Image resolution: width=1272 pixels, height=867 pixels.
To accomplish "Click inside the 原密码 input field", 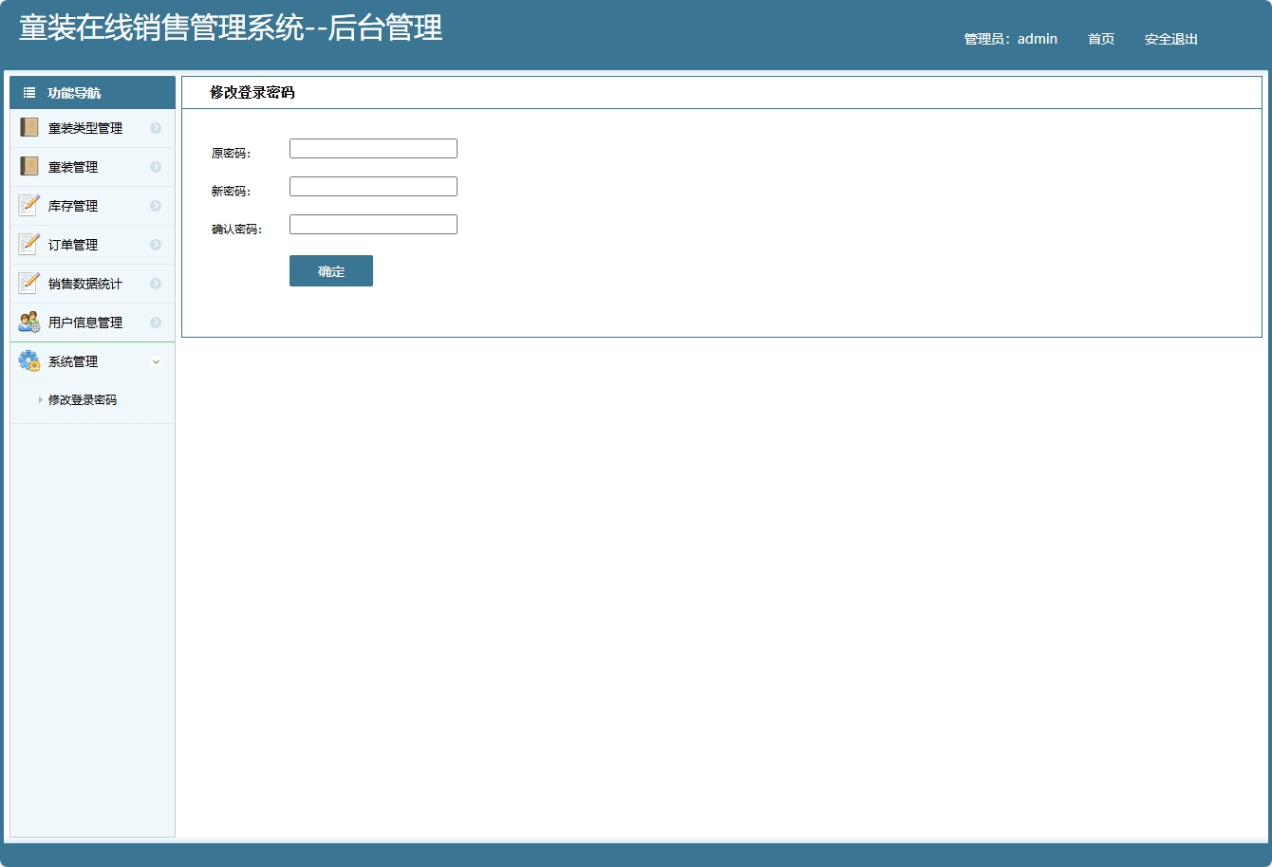I will point(373,148).
